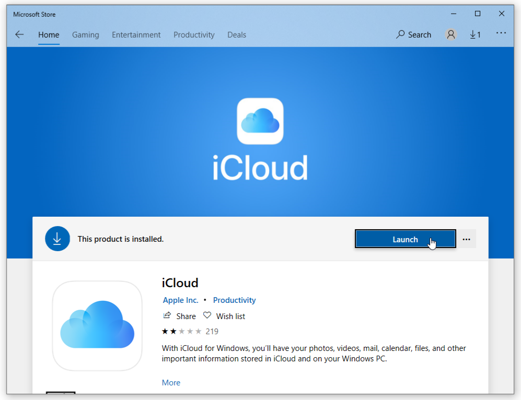Share the iCloud app
The width and height of the screenshot is (521, 400).
tap(179, 316)
